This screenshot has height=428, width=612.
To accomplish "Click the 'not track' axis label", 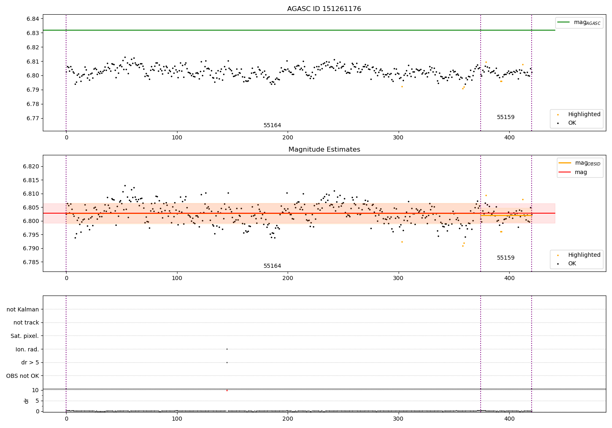I will (26, 323).
